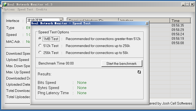Open the Credits menu
Image resolution: width=196 pixels, height=111 pixels.
click(x=41, y=9)
